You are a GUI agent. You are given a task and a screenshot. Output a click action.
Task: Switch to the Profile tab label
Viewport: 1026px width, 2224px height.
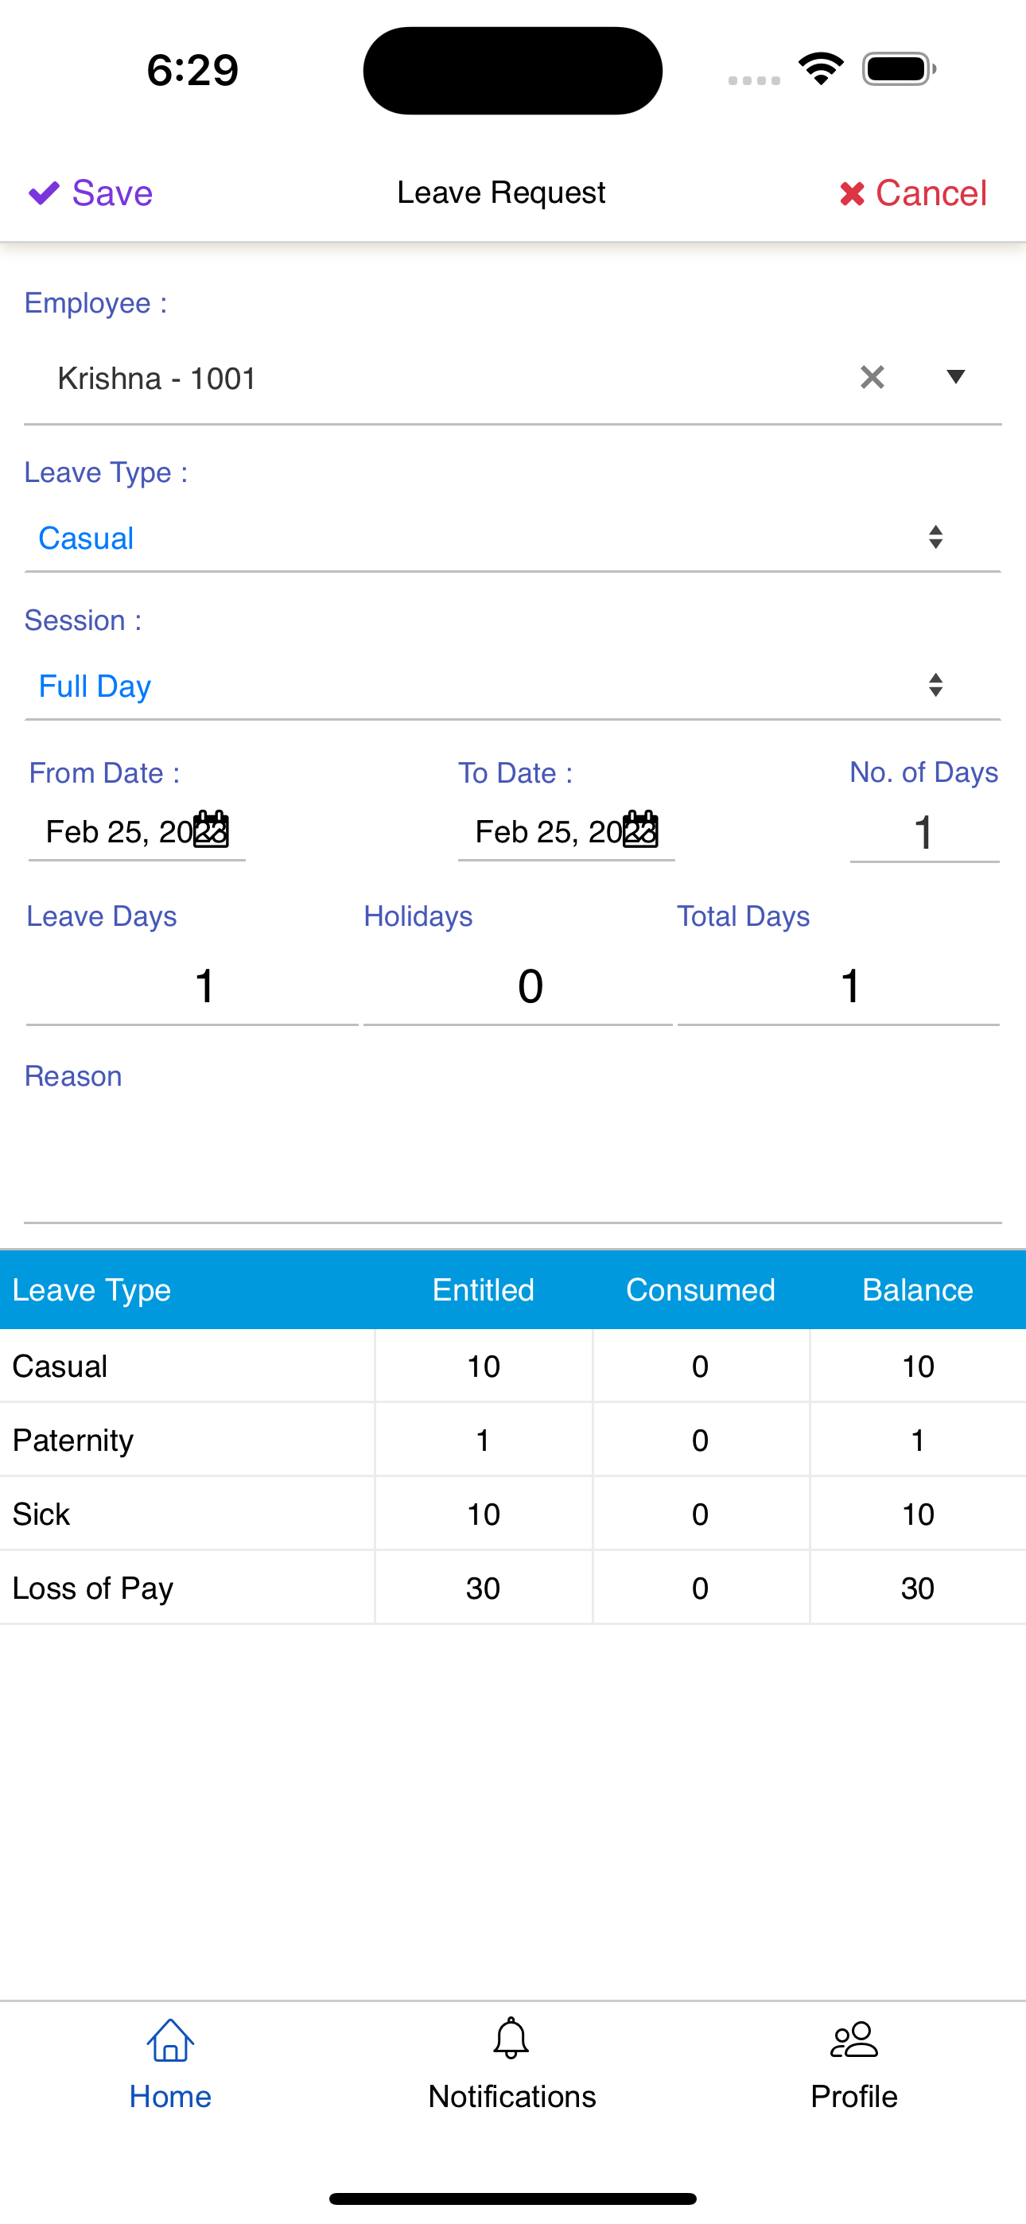(x=854, y=2097)
